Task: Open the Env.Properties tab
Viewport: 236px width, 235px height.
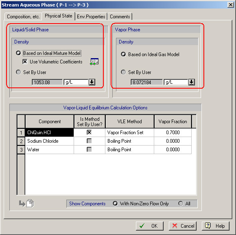Action: click(91, 17)
